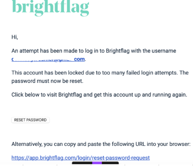Screen dimensions: 193x166
Task: Click the left black segment of bottom bar
Action: click(x=82, y=163)
